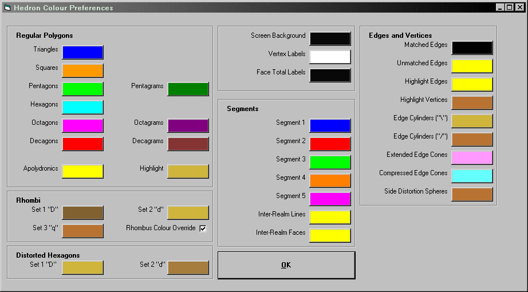Click the Octagrams purple colour swatch
Screen dimensions: 528x292
click(x=188, y=125)
